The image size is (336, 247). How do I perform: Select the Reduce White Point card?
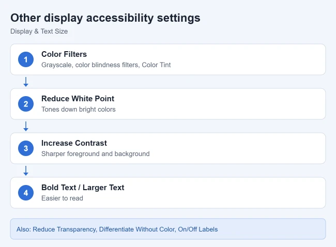(168, 104)
